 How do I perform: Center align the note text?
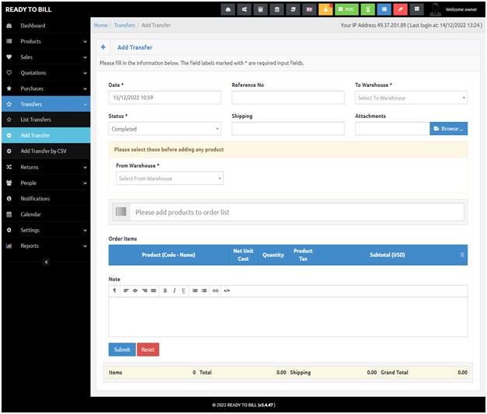pyautogui.click(x=135, y=291)
